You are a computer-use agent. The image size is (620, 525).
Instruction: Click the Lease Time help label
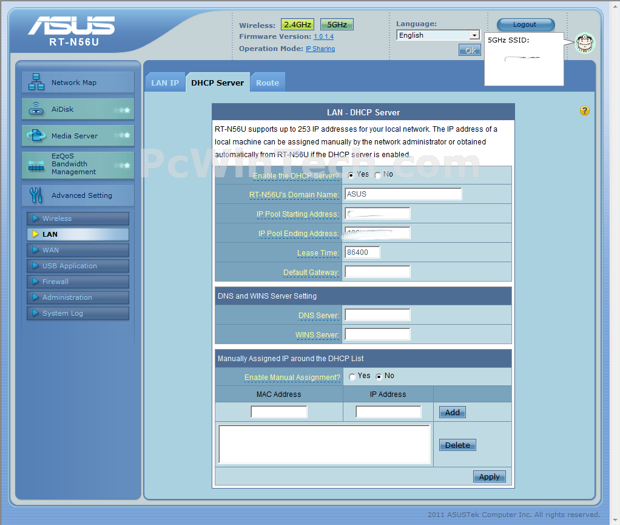(318, 253)
